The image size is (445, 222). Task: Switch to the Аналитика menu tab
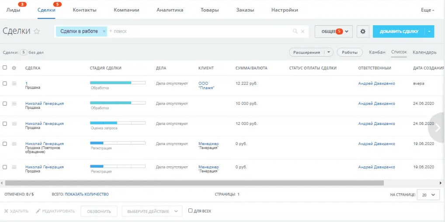click(x=170, y=10)
